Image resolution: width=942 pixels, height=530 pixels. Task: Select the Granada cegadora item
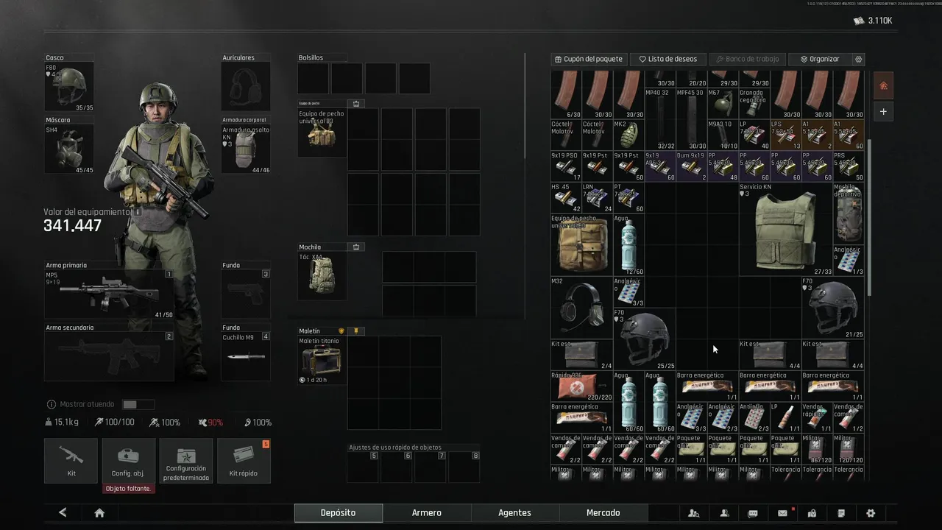coord(754,103)
